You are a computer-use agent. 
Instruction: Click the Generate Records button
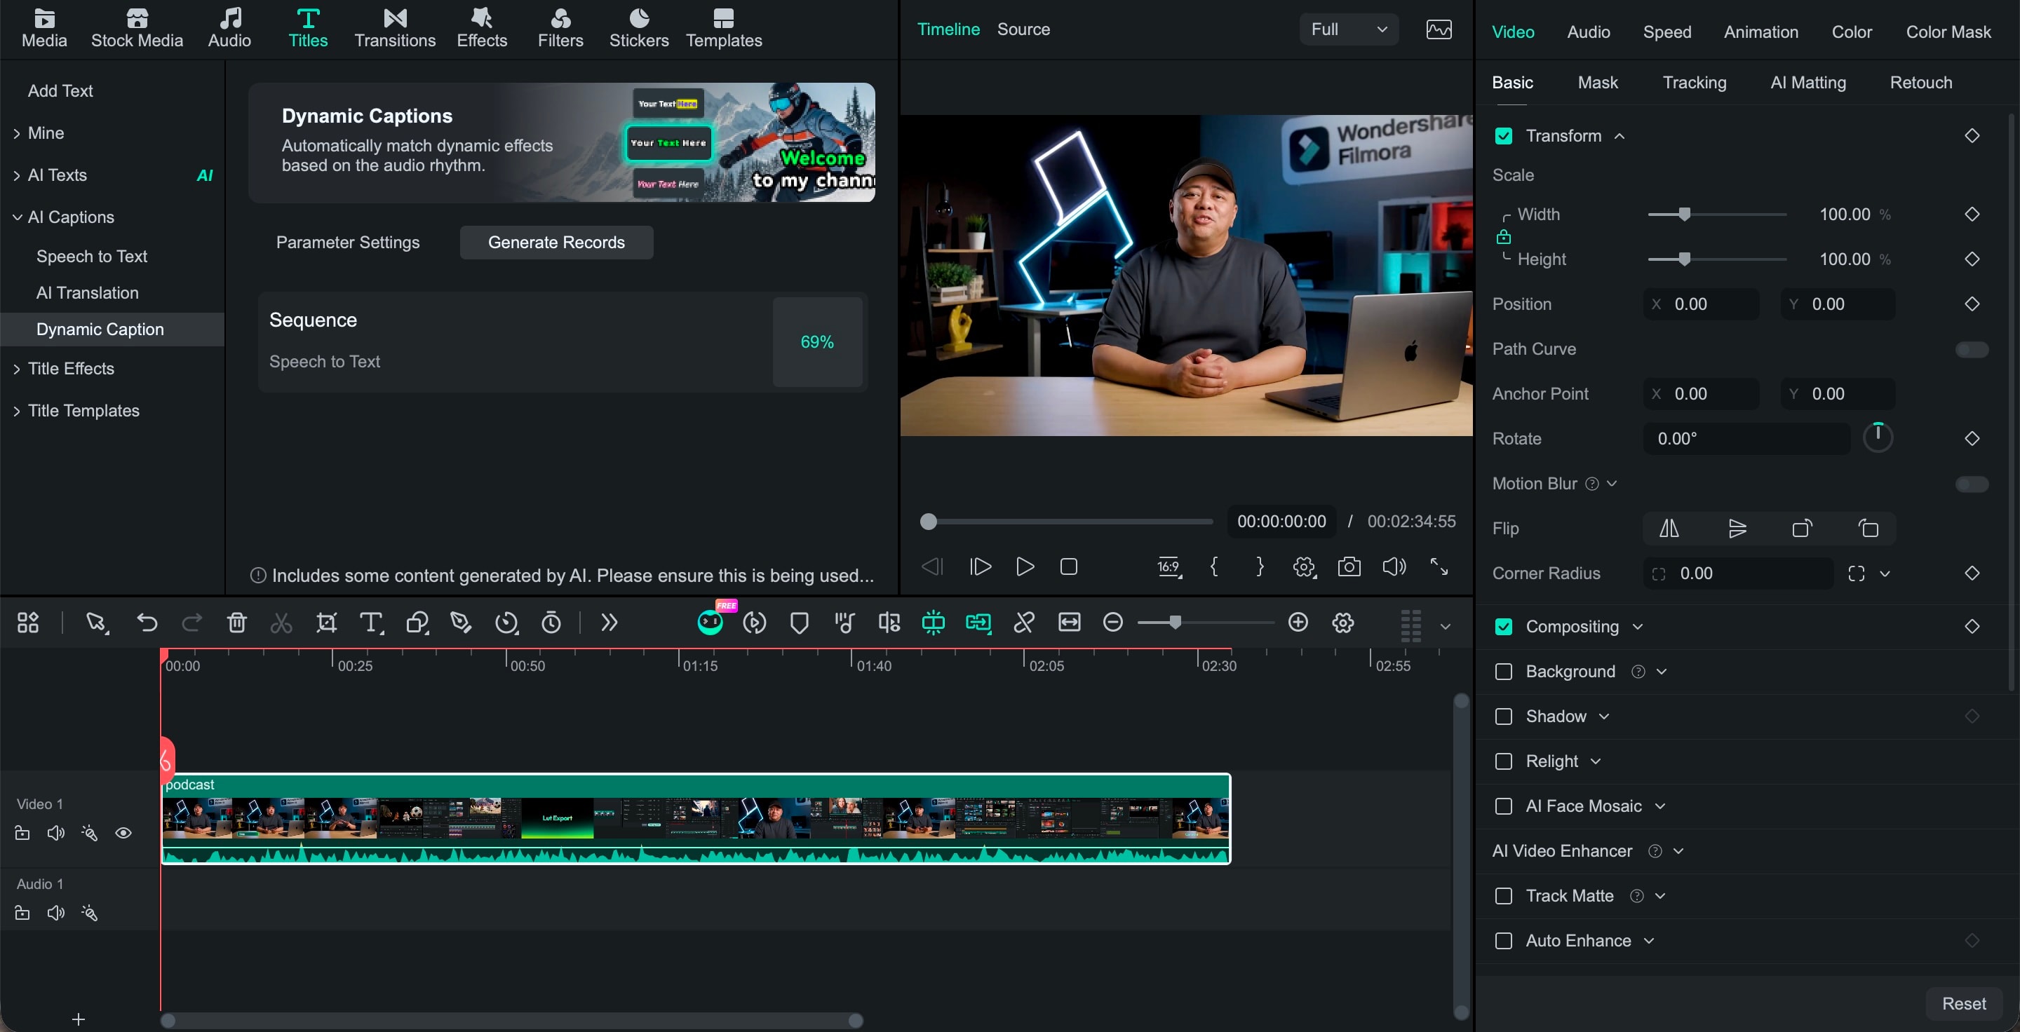pyautogui.click(x=556, y=243)
